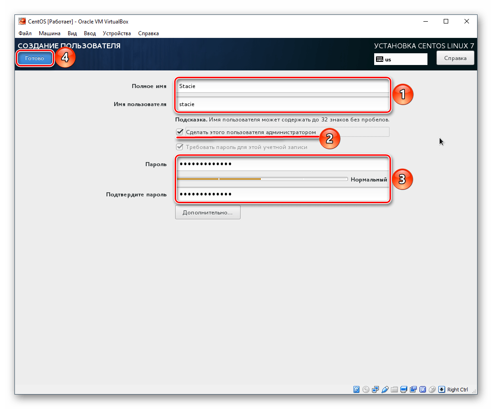Uncheck 'Сделать этого пользователя администратором' checkbox

pyautogui.click(x=180, y=132)
